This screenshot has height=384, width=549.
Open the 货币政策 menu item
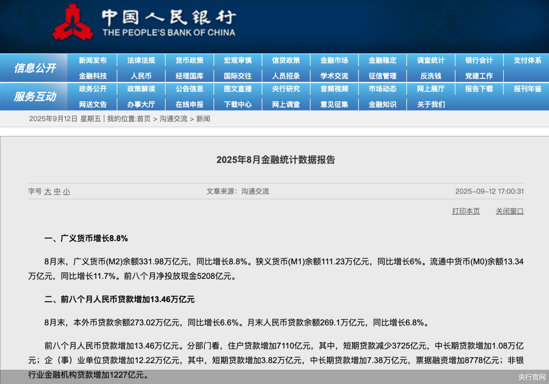(x=189, y=61)
